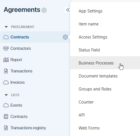Image resolution: width=140 pixels, height=136 pixels.
Task: Click the Report chart icon
Action: 6,60
